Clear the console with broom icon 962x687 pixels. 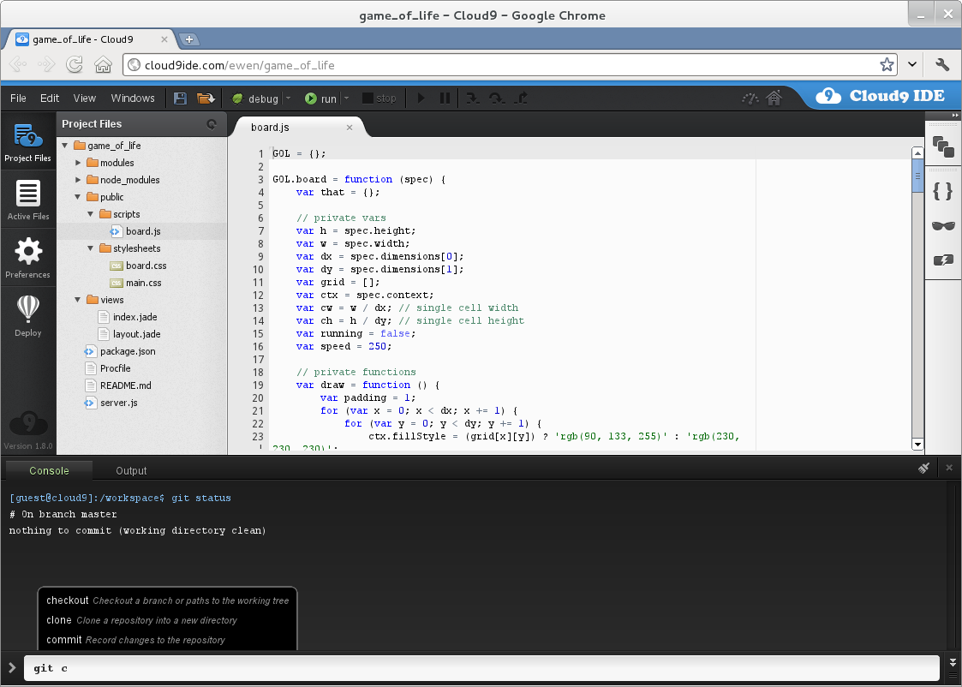(924, 468)
